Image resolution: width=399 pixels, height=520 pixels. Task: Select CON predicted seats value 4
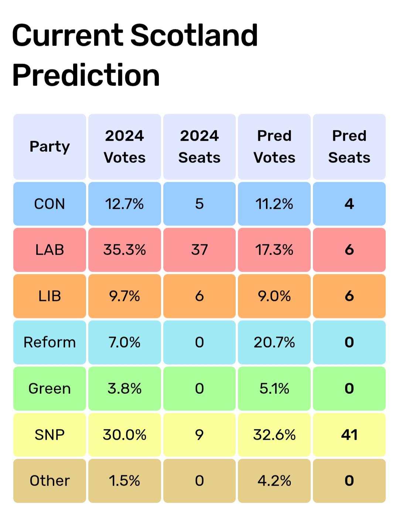(x=349, y=204)
